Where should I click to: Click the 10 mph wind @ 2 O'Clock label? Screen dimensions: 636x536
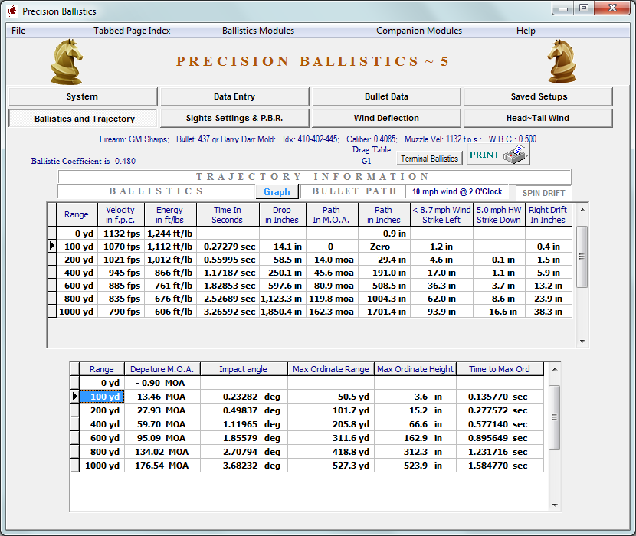[x=457, y=191]
